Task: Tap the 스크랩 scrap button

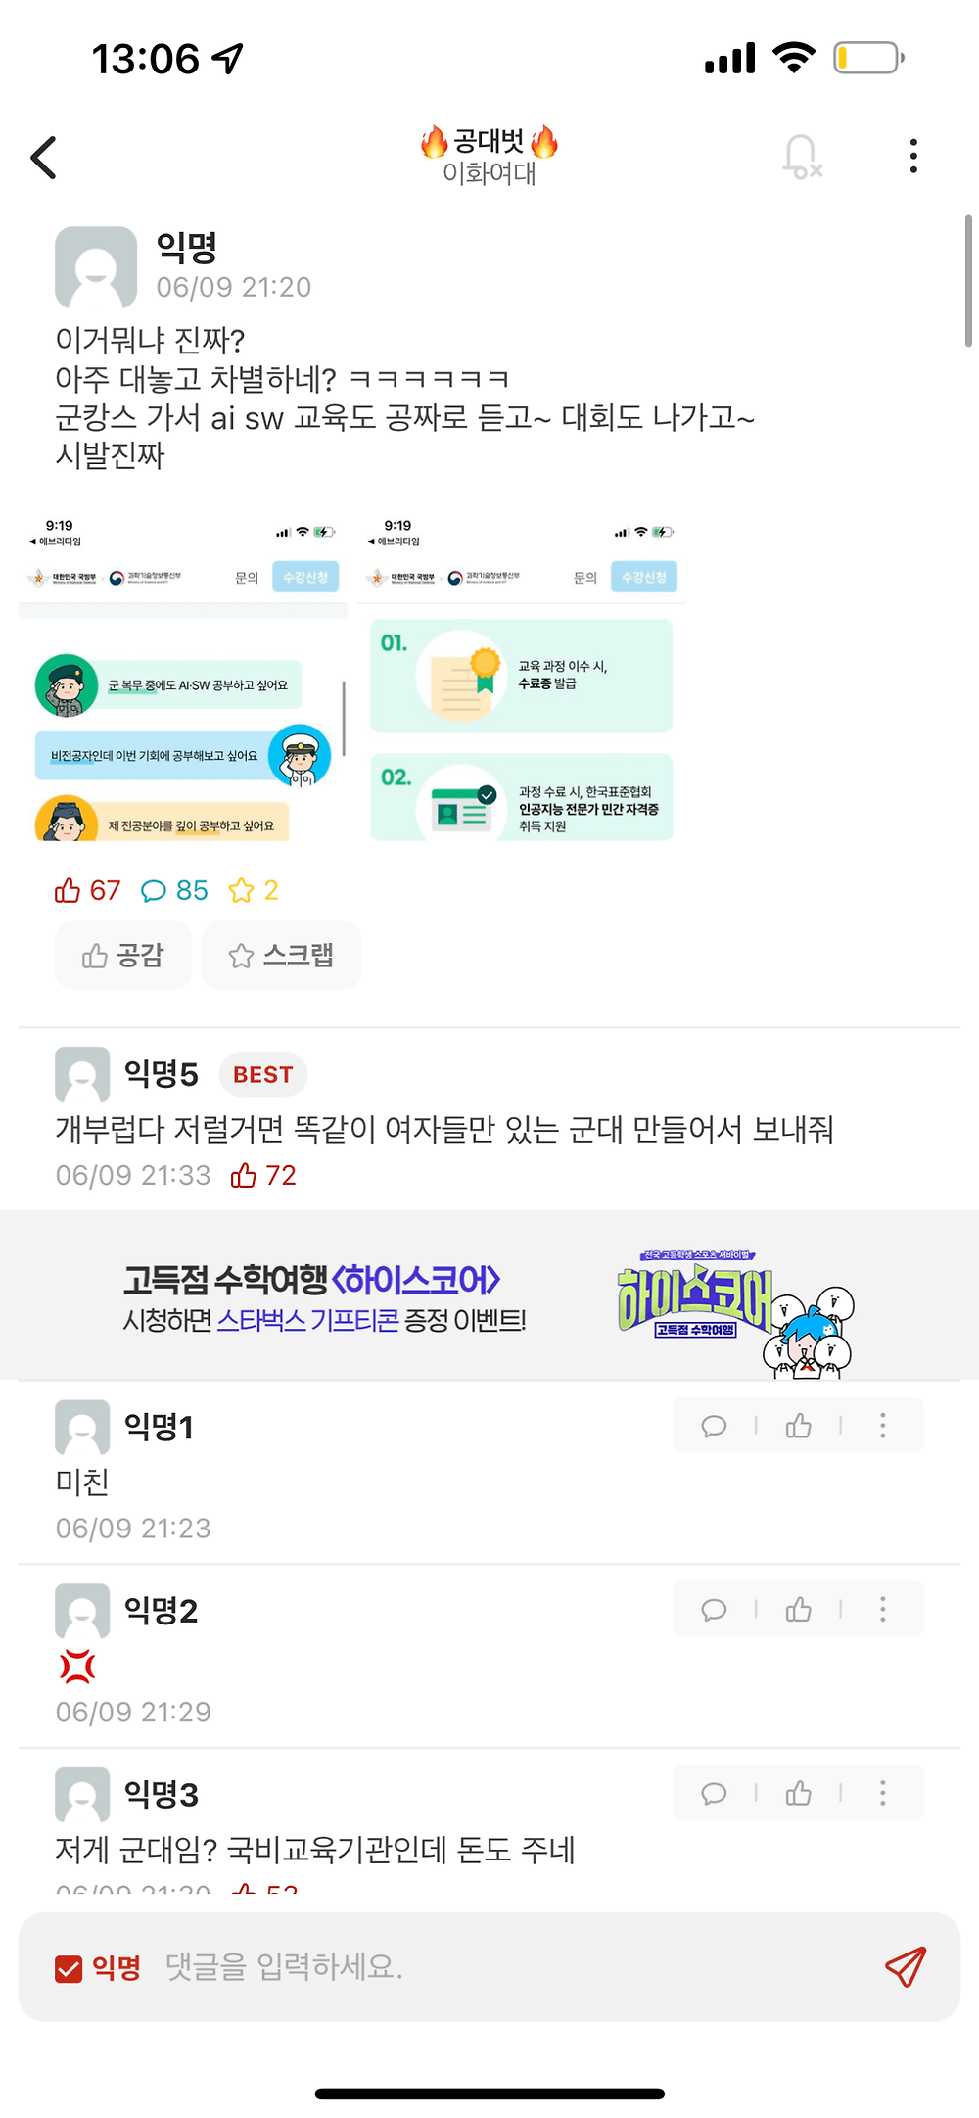Action: (281, 956)
